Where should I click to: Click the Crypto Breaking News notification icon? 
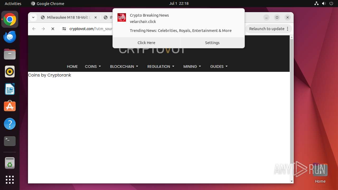pyautogui.click(x=122, y=17)
